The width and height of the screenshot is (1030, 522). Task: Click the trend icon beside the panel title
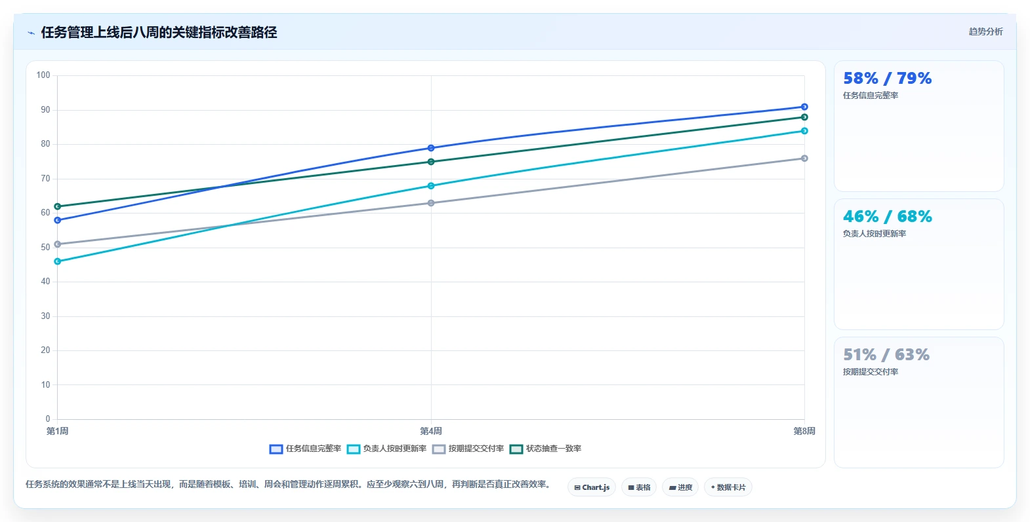click(x=31, y=33)
